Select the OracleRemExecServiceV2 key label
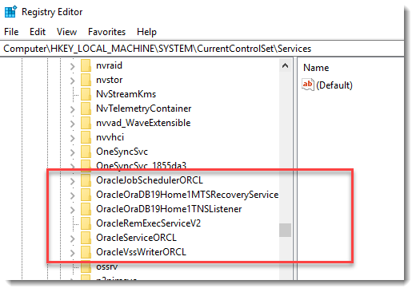Screen dimensions: 416x292 pyautogui.click(x=148, y=223)
